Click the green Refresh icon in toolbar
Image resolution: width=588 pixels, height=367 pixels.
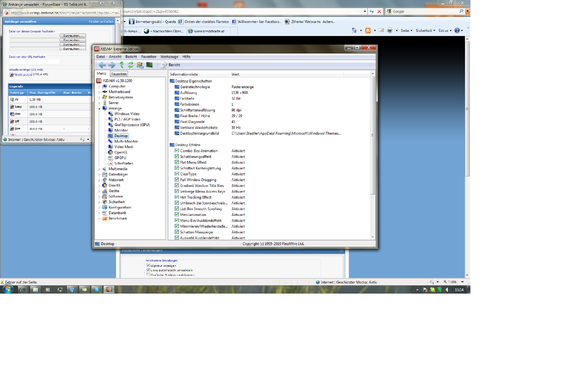click(131, 65)
